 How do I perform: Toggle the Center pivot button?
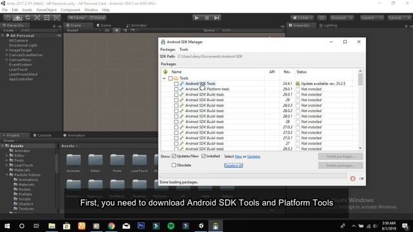click(77, 18)
